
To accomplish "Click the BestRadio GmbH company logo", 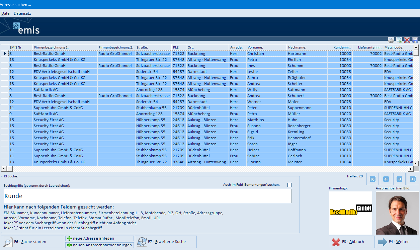I will tap(350, 213).
